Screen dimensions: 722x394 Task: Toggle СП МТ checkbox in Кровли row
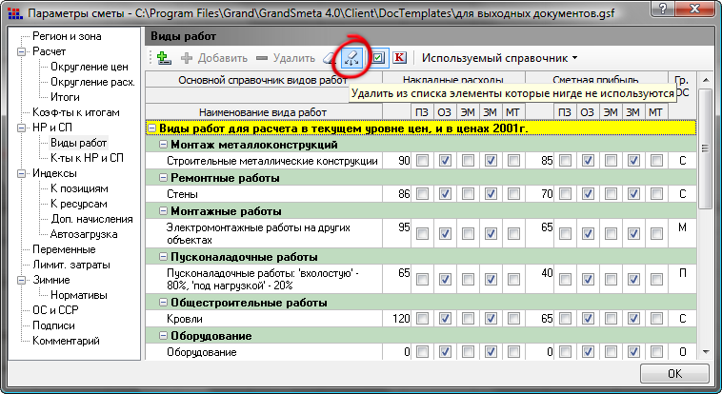coord(656,318)
